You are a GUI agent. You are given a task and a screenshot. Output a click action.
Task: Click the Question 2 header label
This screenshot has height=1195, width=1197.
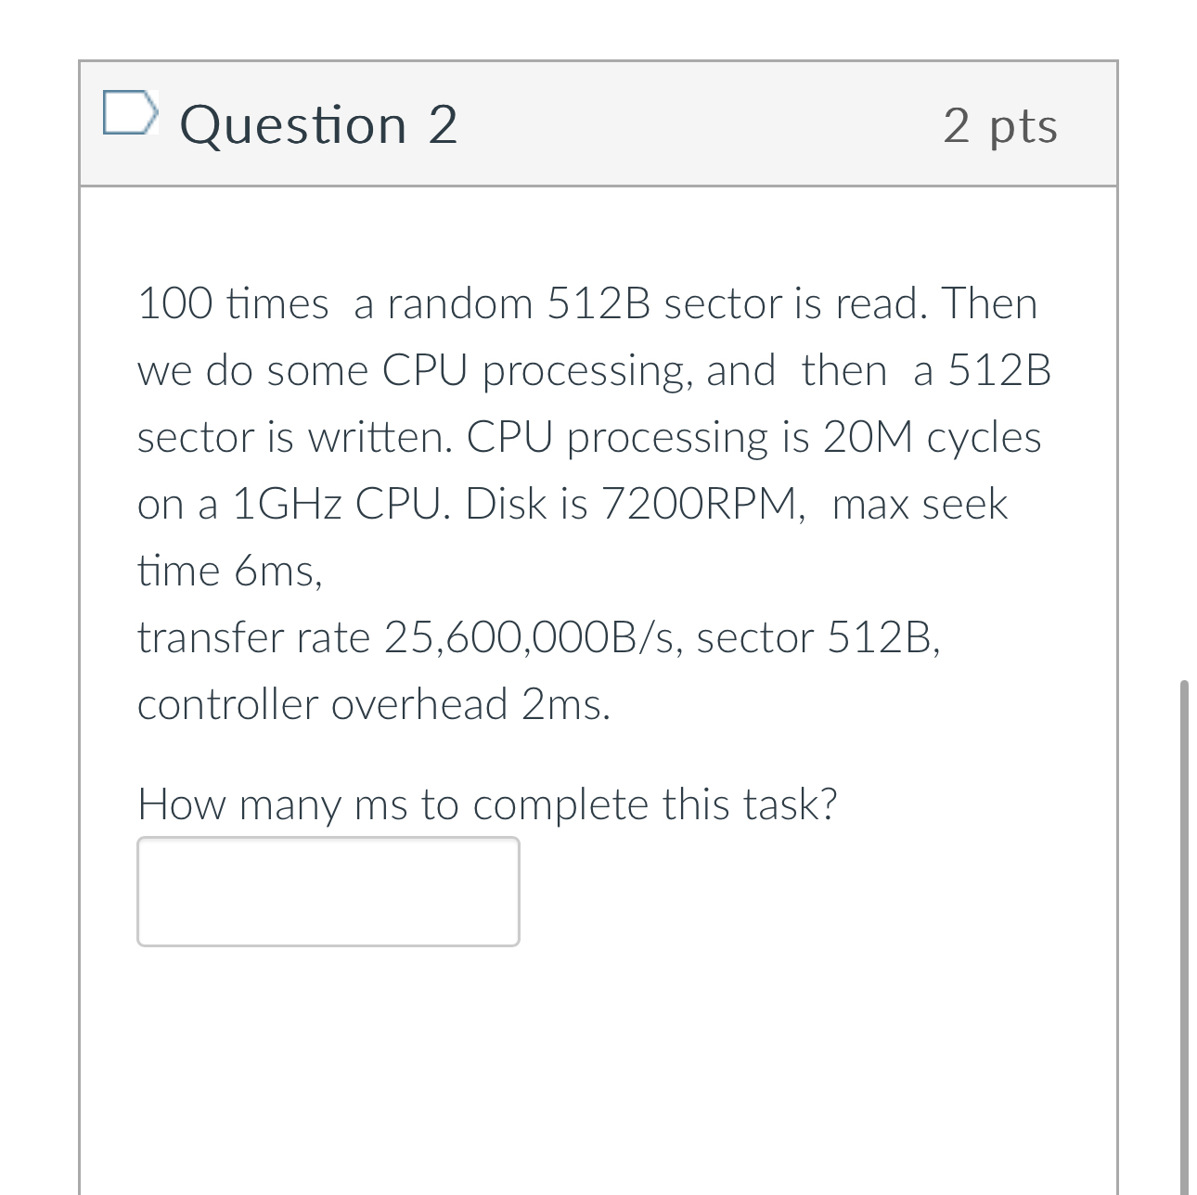(320, 123)
